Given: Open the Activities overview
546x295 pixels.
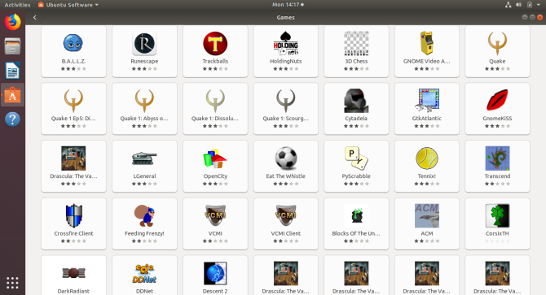Looking at the screenshot, I should 17,5.
